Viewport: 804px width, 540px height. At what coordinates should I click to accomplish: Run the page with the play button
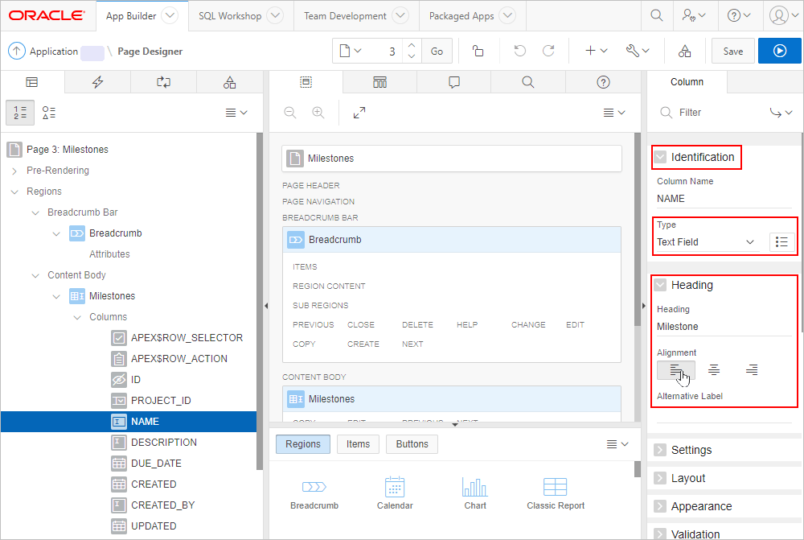coord(779,50)
